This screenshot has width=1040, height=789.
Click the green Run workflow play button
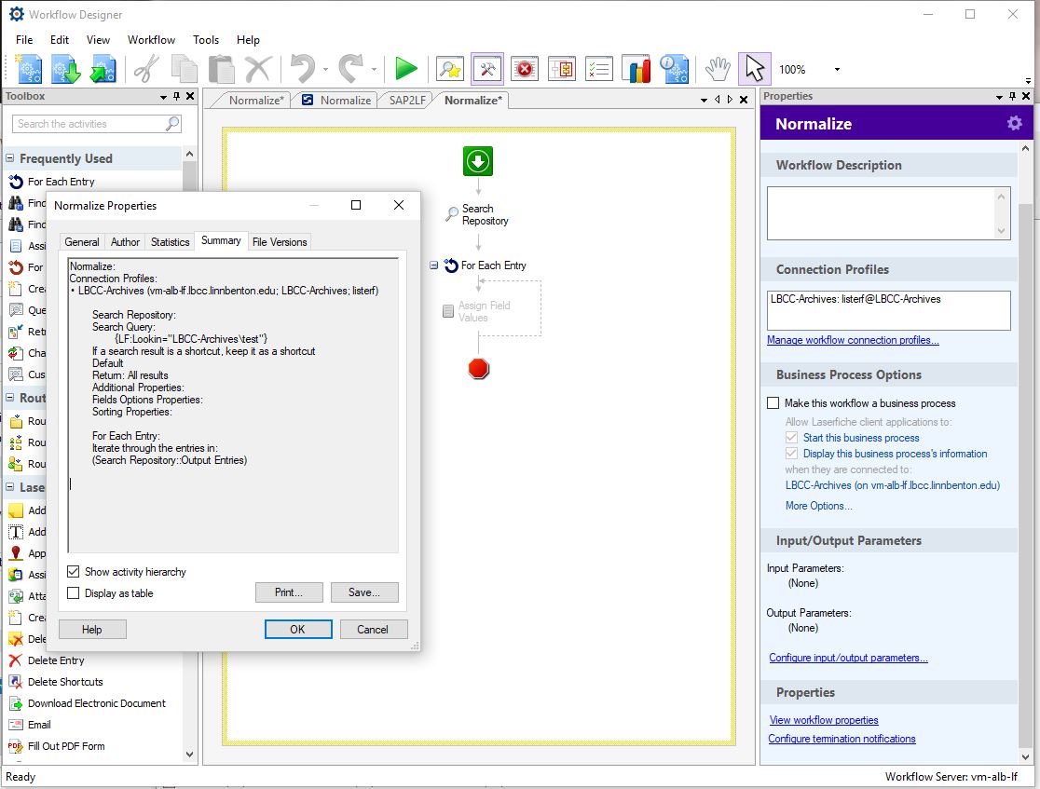(x=405, y=69)
